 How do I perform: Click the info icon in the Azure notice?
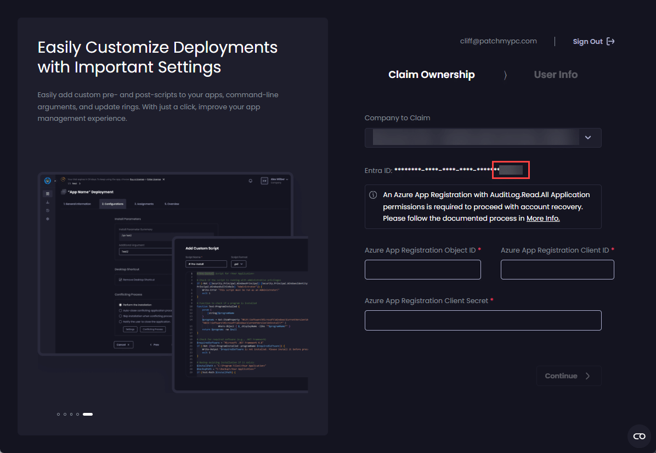click(x=373, y=195)
